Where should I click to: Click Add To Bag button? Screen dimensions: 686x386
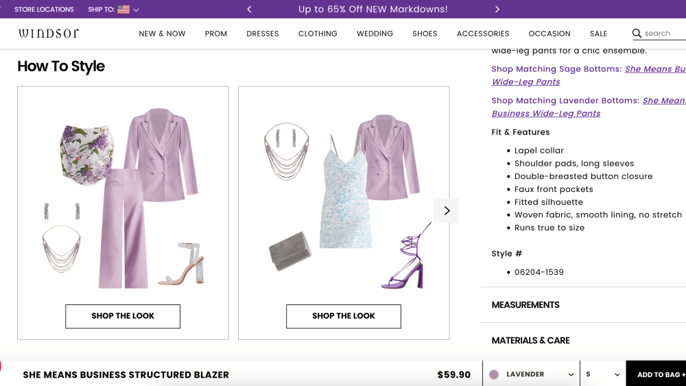tap(657, 374)
